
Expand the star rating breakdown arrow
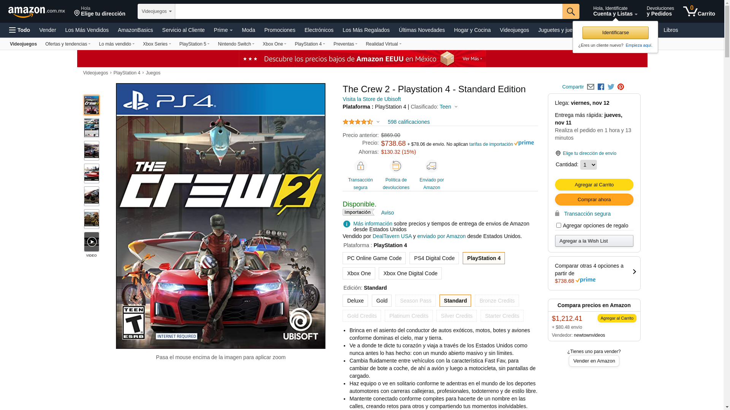tap(378, 122)
